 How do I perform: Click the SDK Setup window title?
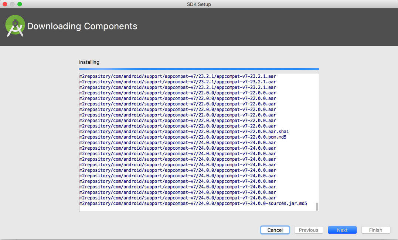199,4
